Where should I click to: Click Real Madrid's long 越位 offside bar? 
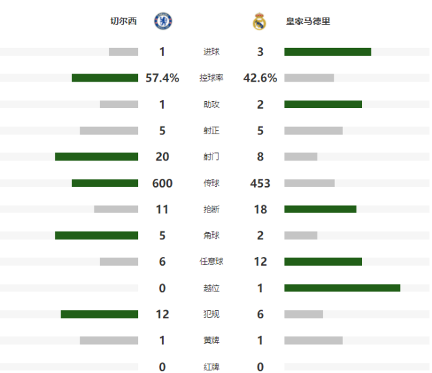click(342, 288)
